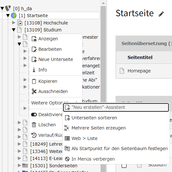Click the page icon of [14113] E-Lear
The width and height of the screenshot is (172, 172).
click(x=25, y=158)
